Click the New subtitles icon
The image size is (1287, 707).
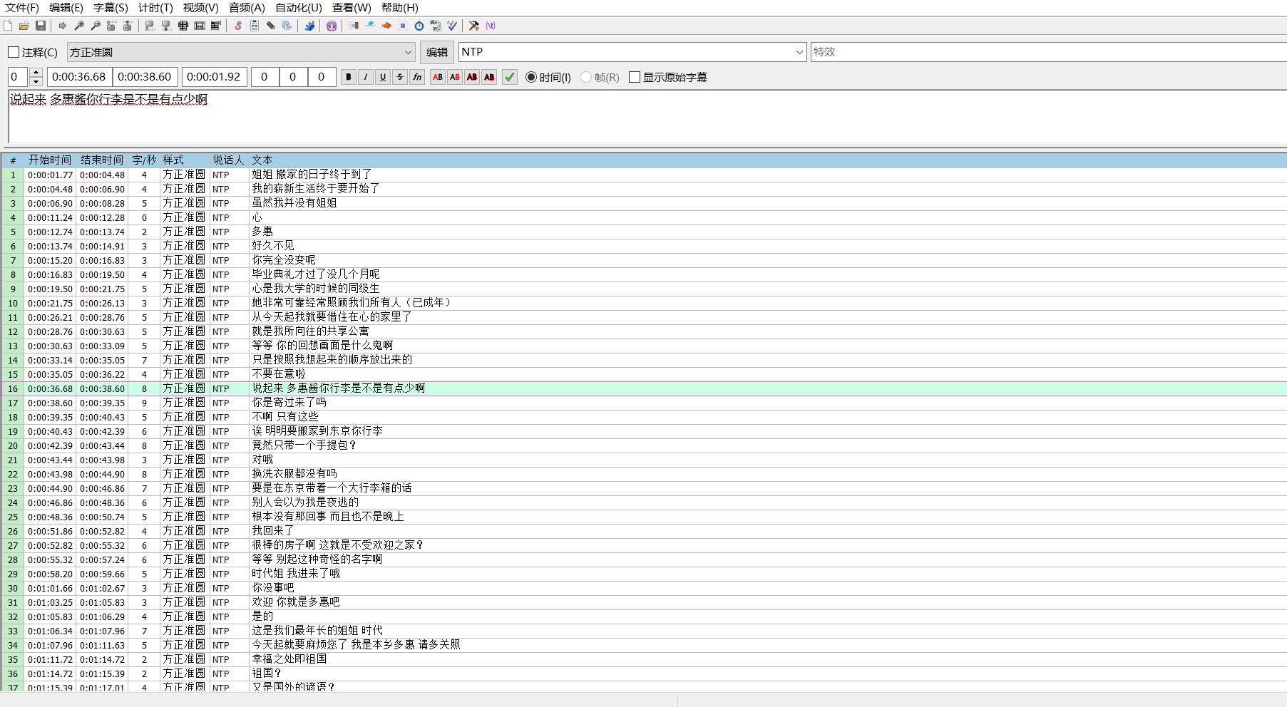click(x=8, y=26)
